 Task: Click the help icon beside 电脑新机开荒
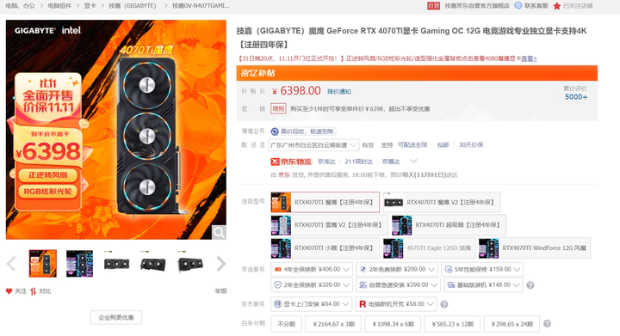click(x=444, y=304)
